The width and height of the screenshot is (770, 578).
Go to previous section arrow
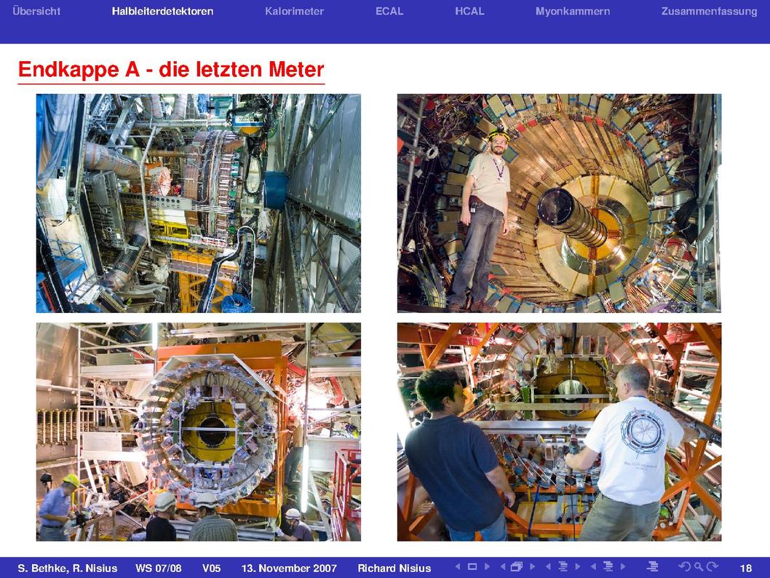point(593,566)
